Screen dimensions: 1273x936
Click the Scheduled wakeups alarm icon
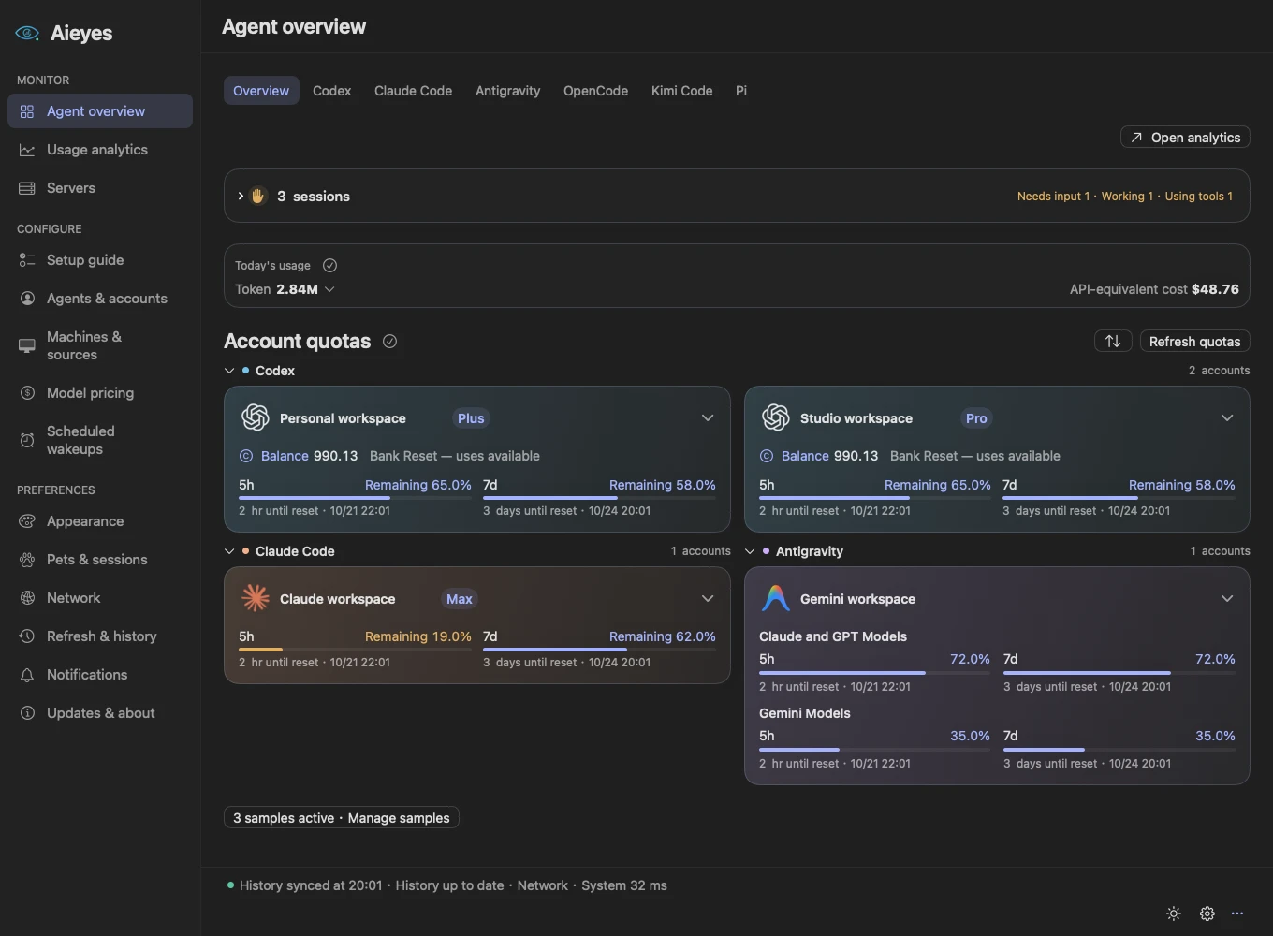[x=27, y=440]
